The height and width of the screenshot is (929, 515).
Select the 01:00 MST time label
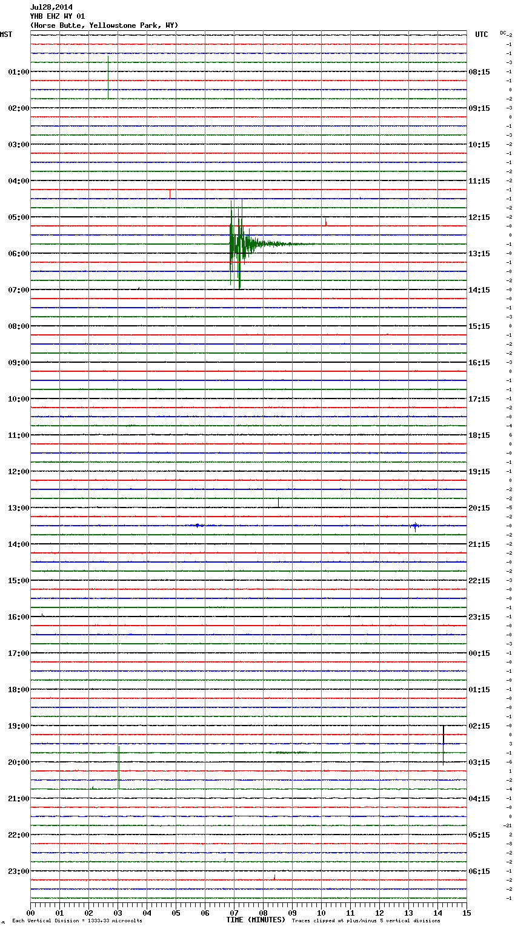[19, 72]
